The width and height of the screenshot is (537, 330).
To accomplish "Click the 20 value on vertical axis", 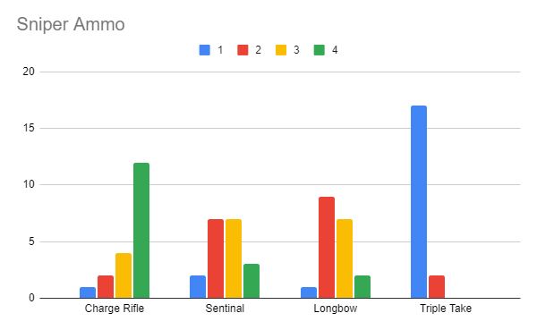I will click(x=29, y=72).
